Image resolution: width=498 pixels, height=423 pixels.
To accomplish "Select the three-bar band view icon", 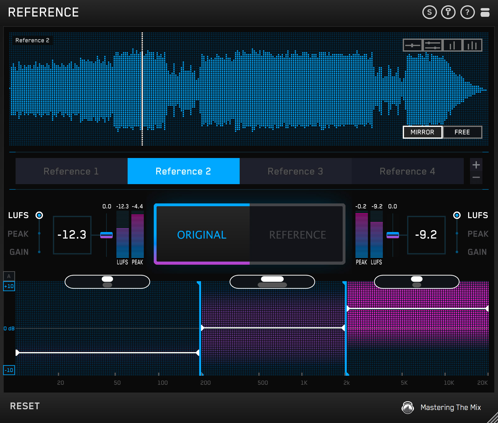I will point(472,45).
